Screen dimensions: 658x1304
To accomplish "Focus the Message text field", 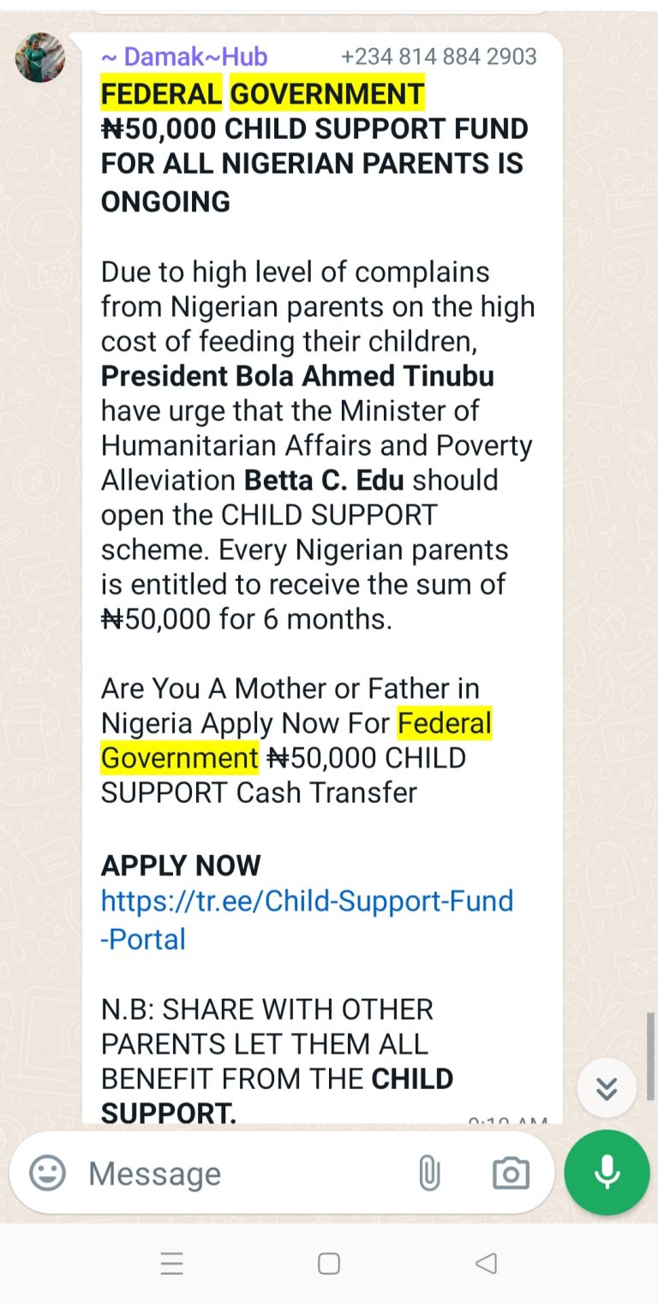I will coord(240,1173).
